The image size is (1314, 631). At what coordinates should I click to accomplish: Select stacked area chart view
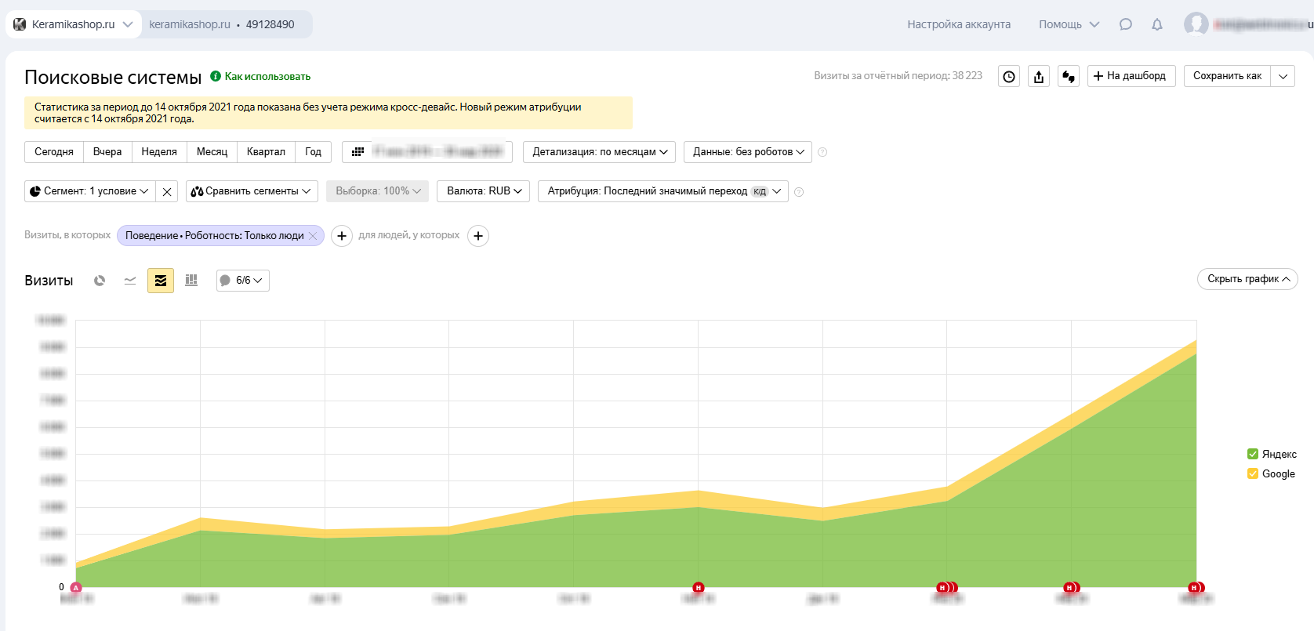pos(161,281)
